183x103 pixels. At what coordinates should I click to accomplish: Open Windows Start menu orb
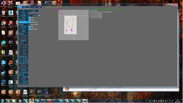pos(3,101)
